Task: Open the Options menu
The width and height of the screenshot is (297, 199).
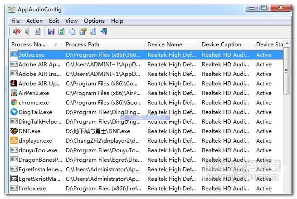Action: click(94, 21)
